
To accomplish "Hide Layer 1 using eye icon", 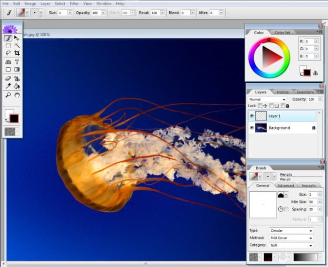I will [x=252, y=115].
